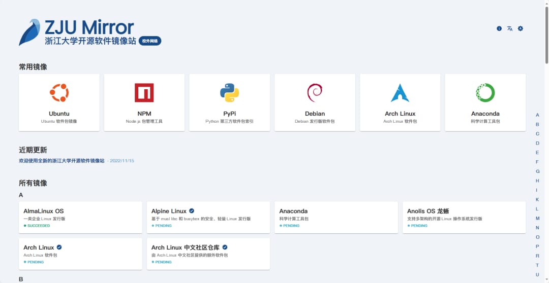549x283 pixels.
Task: Open the Alpine Linux mirror card
Action: tap(208, 217)
